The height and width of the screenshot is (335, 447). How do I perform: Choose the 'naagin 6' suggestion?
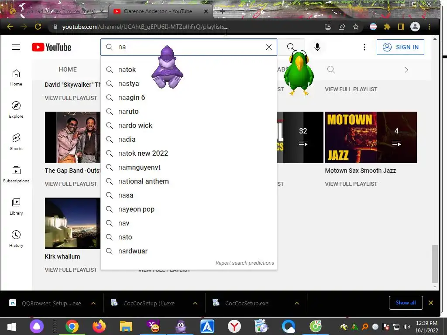click(189, 97)
